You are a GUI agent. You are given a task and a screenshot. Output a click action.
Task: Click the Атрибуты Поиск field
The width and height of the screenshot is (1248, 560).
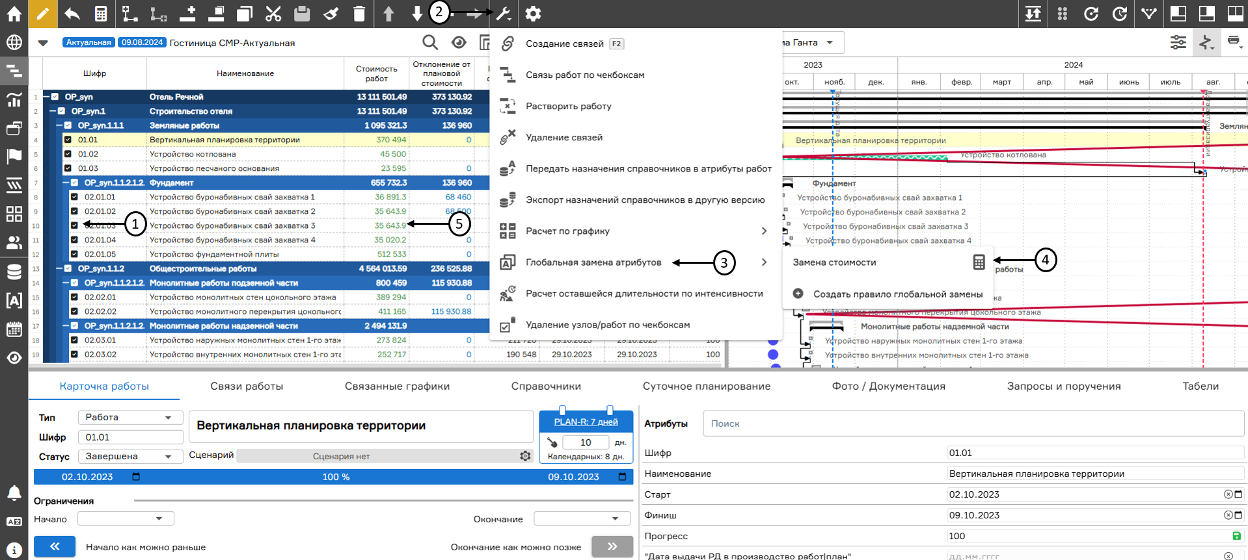[973, 424]
